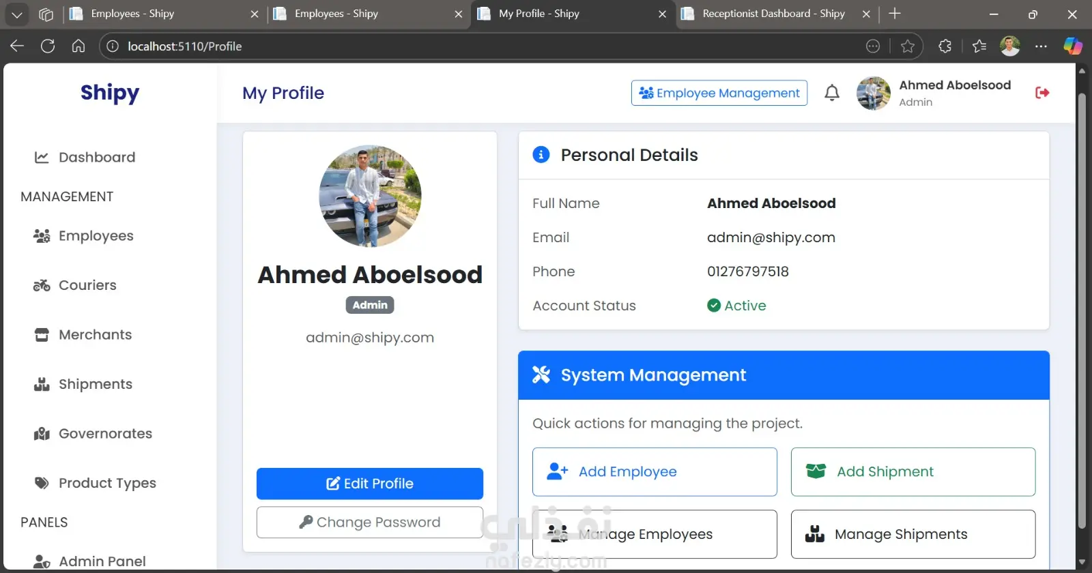The width and height of the screenshot is (1092, 573).
Task: Select Product Types in sidebar
Action: tap(95, 483)
